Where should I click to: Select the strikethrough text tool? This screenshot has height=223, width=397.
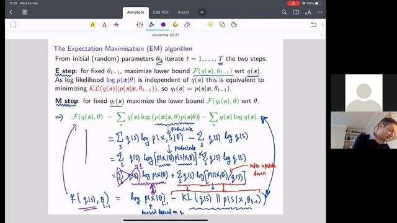116,25
